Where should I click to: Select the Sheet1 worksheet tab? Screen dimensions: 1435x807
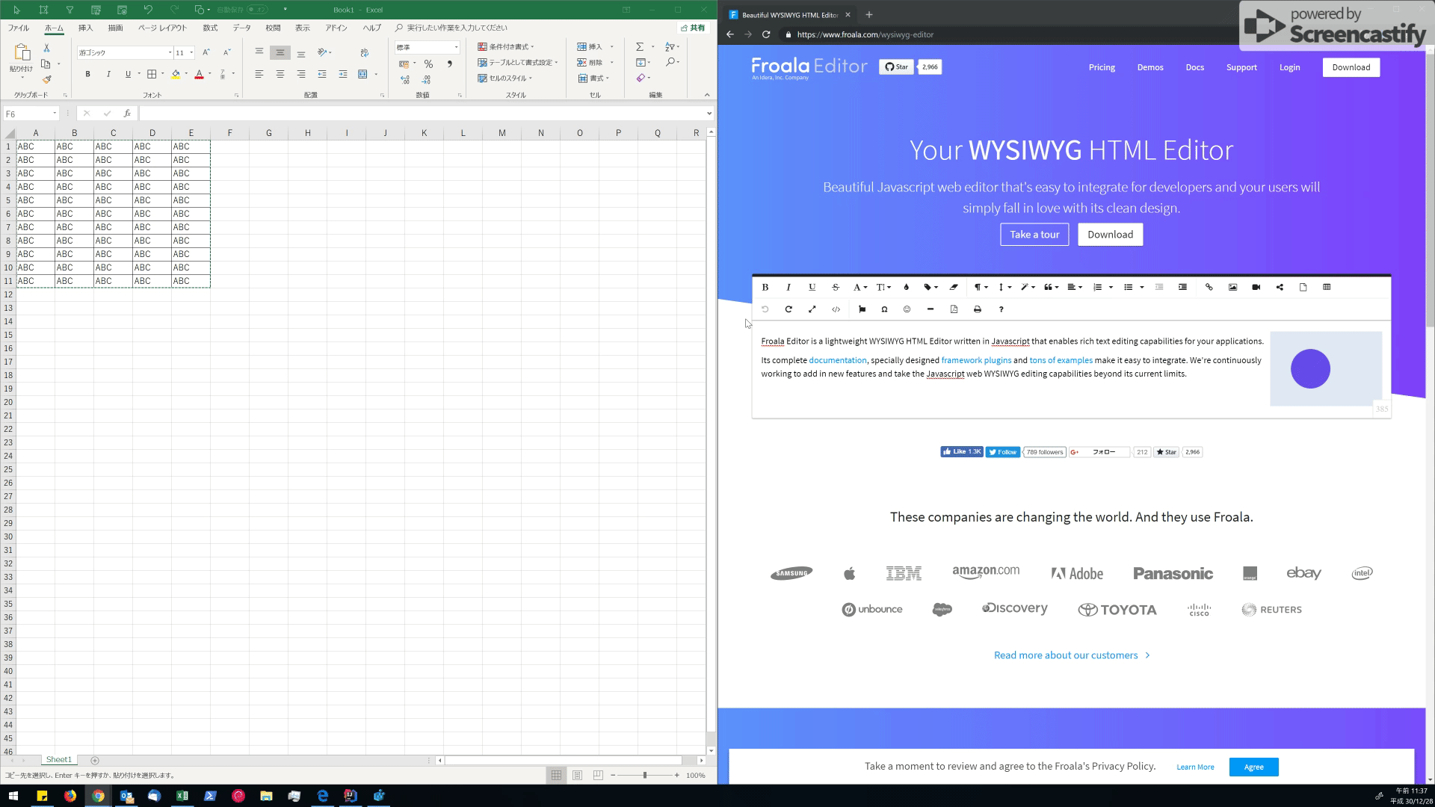coord(59,760)
